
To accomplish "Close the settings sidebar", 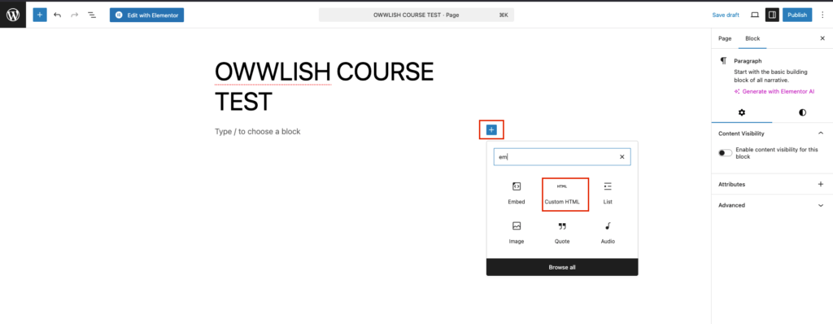I will 822,38.
